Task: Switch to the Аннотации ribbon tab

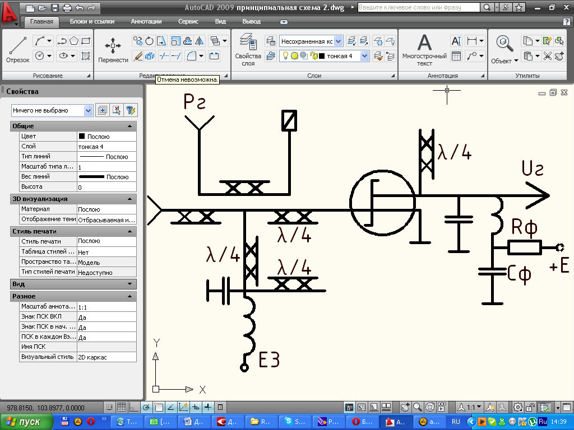Action: [146, 21]
